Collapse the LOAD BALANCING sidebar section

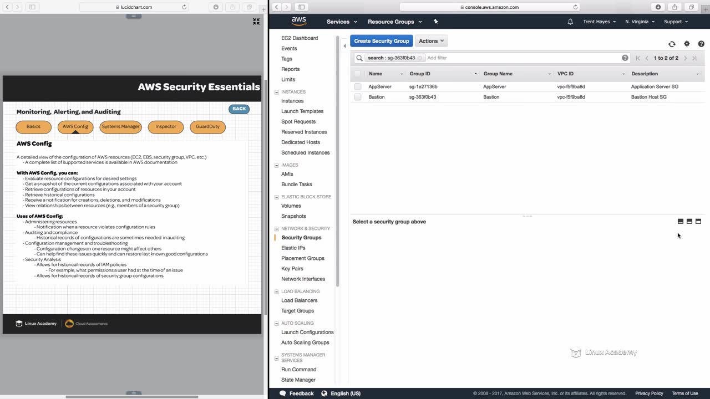click(277, 291)
